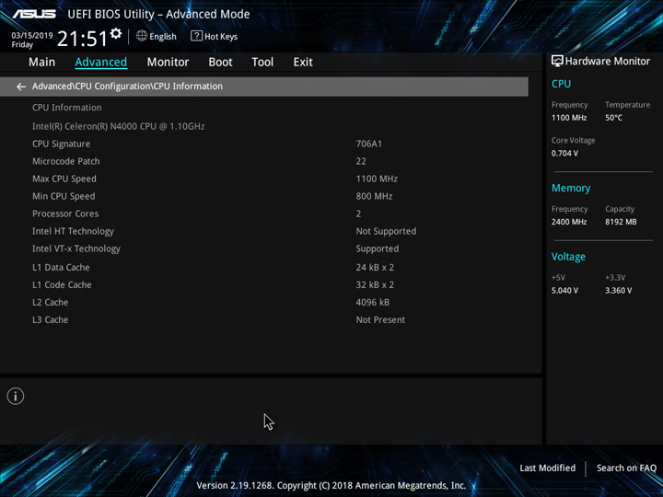Switch to the Monitor tab

[x=168, y=63]
